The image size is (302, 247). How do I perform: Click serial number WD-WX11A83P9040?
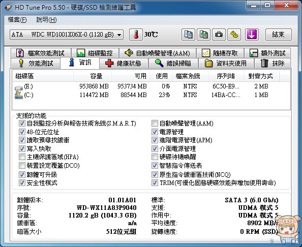click(x=106, y=208)
